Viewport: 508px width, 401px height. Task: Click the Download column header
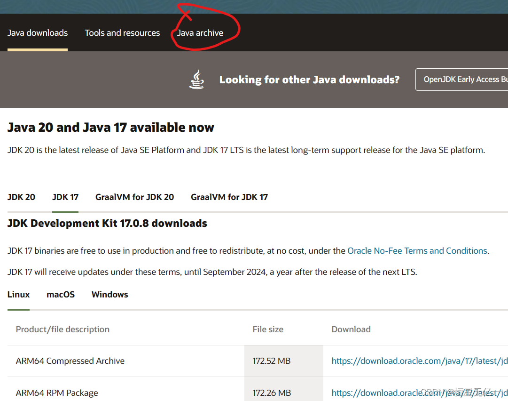coord(351,329)
